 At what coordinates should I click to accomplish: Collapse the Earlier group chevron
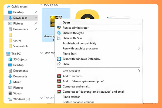coord(41,98)
